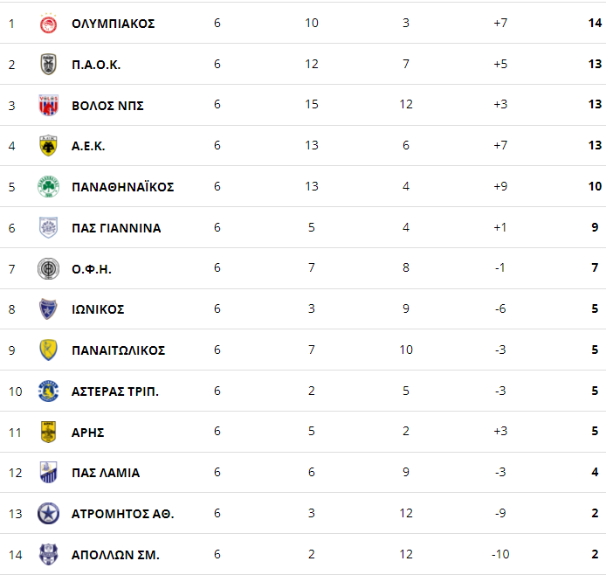Screen dimensions: 606x575
Task: Select the ΙΩΝΙΚΟΣ blue shield badge
Action: 48,309
